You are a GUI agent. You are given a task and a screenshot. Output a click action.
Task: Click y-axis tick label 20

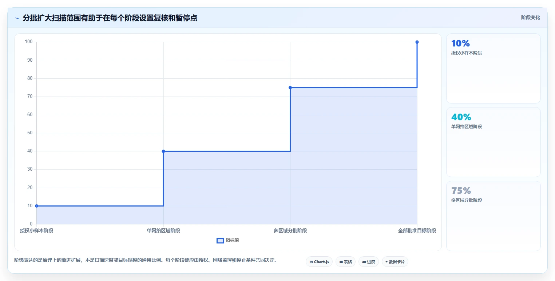click(x=30, y=187)
